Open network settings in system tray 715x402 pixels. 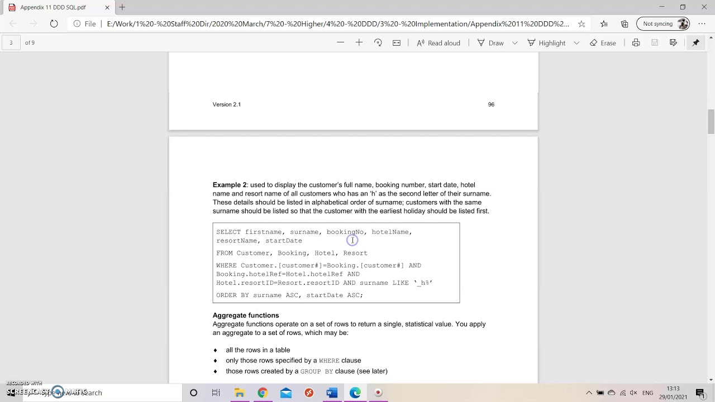(623, 393)
